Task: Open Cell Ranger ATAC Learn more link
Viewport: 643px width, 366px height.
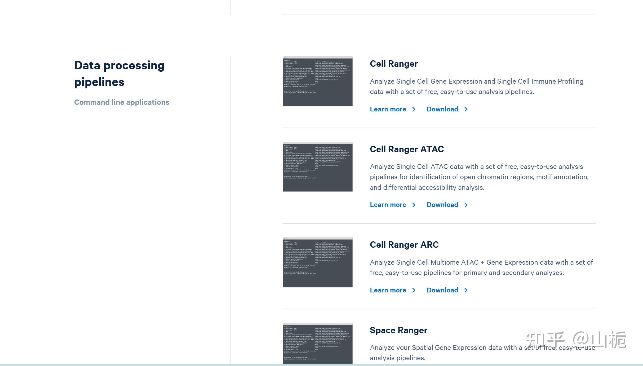Action: [x=388, y=205]
